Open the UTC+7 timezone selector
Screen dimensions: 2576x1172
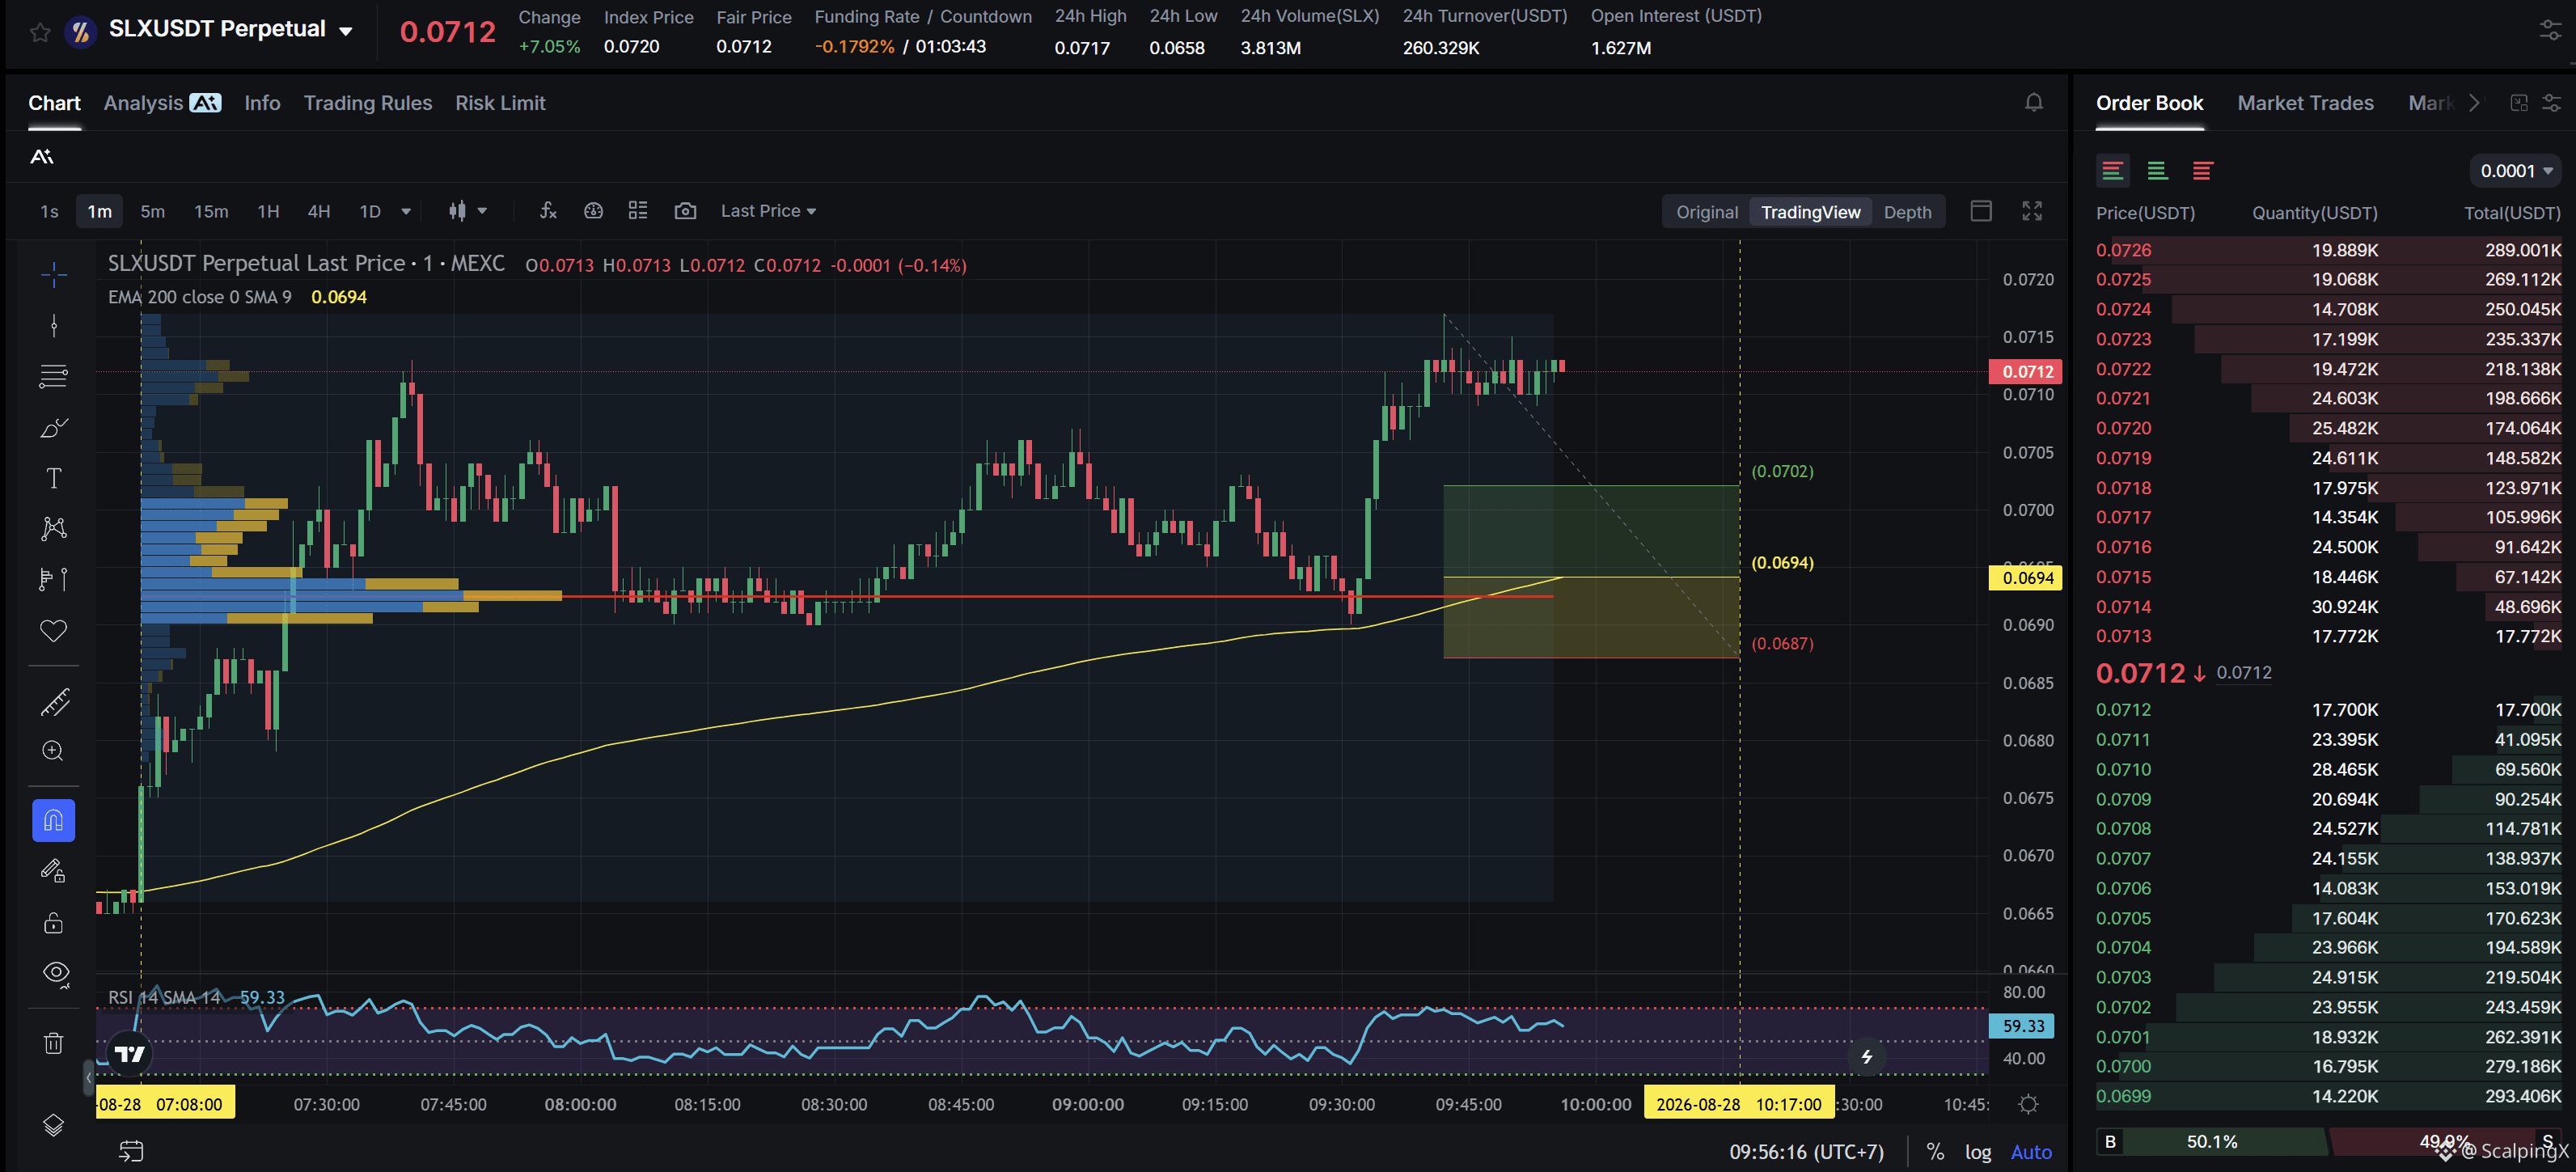point(1806,1152)
